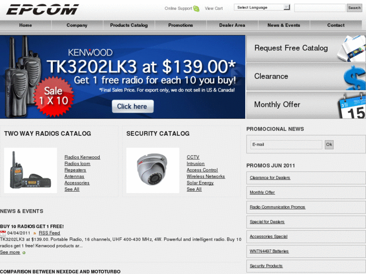This screenshot has height=274, width=366.
Task: Open the Access Control link
Action: coord(202,170)
